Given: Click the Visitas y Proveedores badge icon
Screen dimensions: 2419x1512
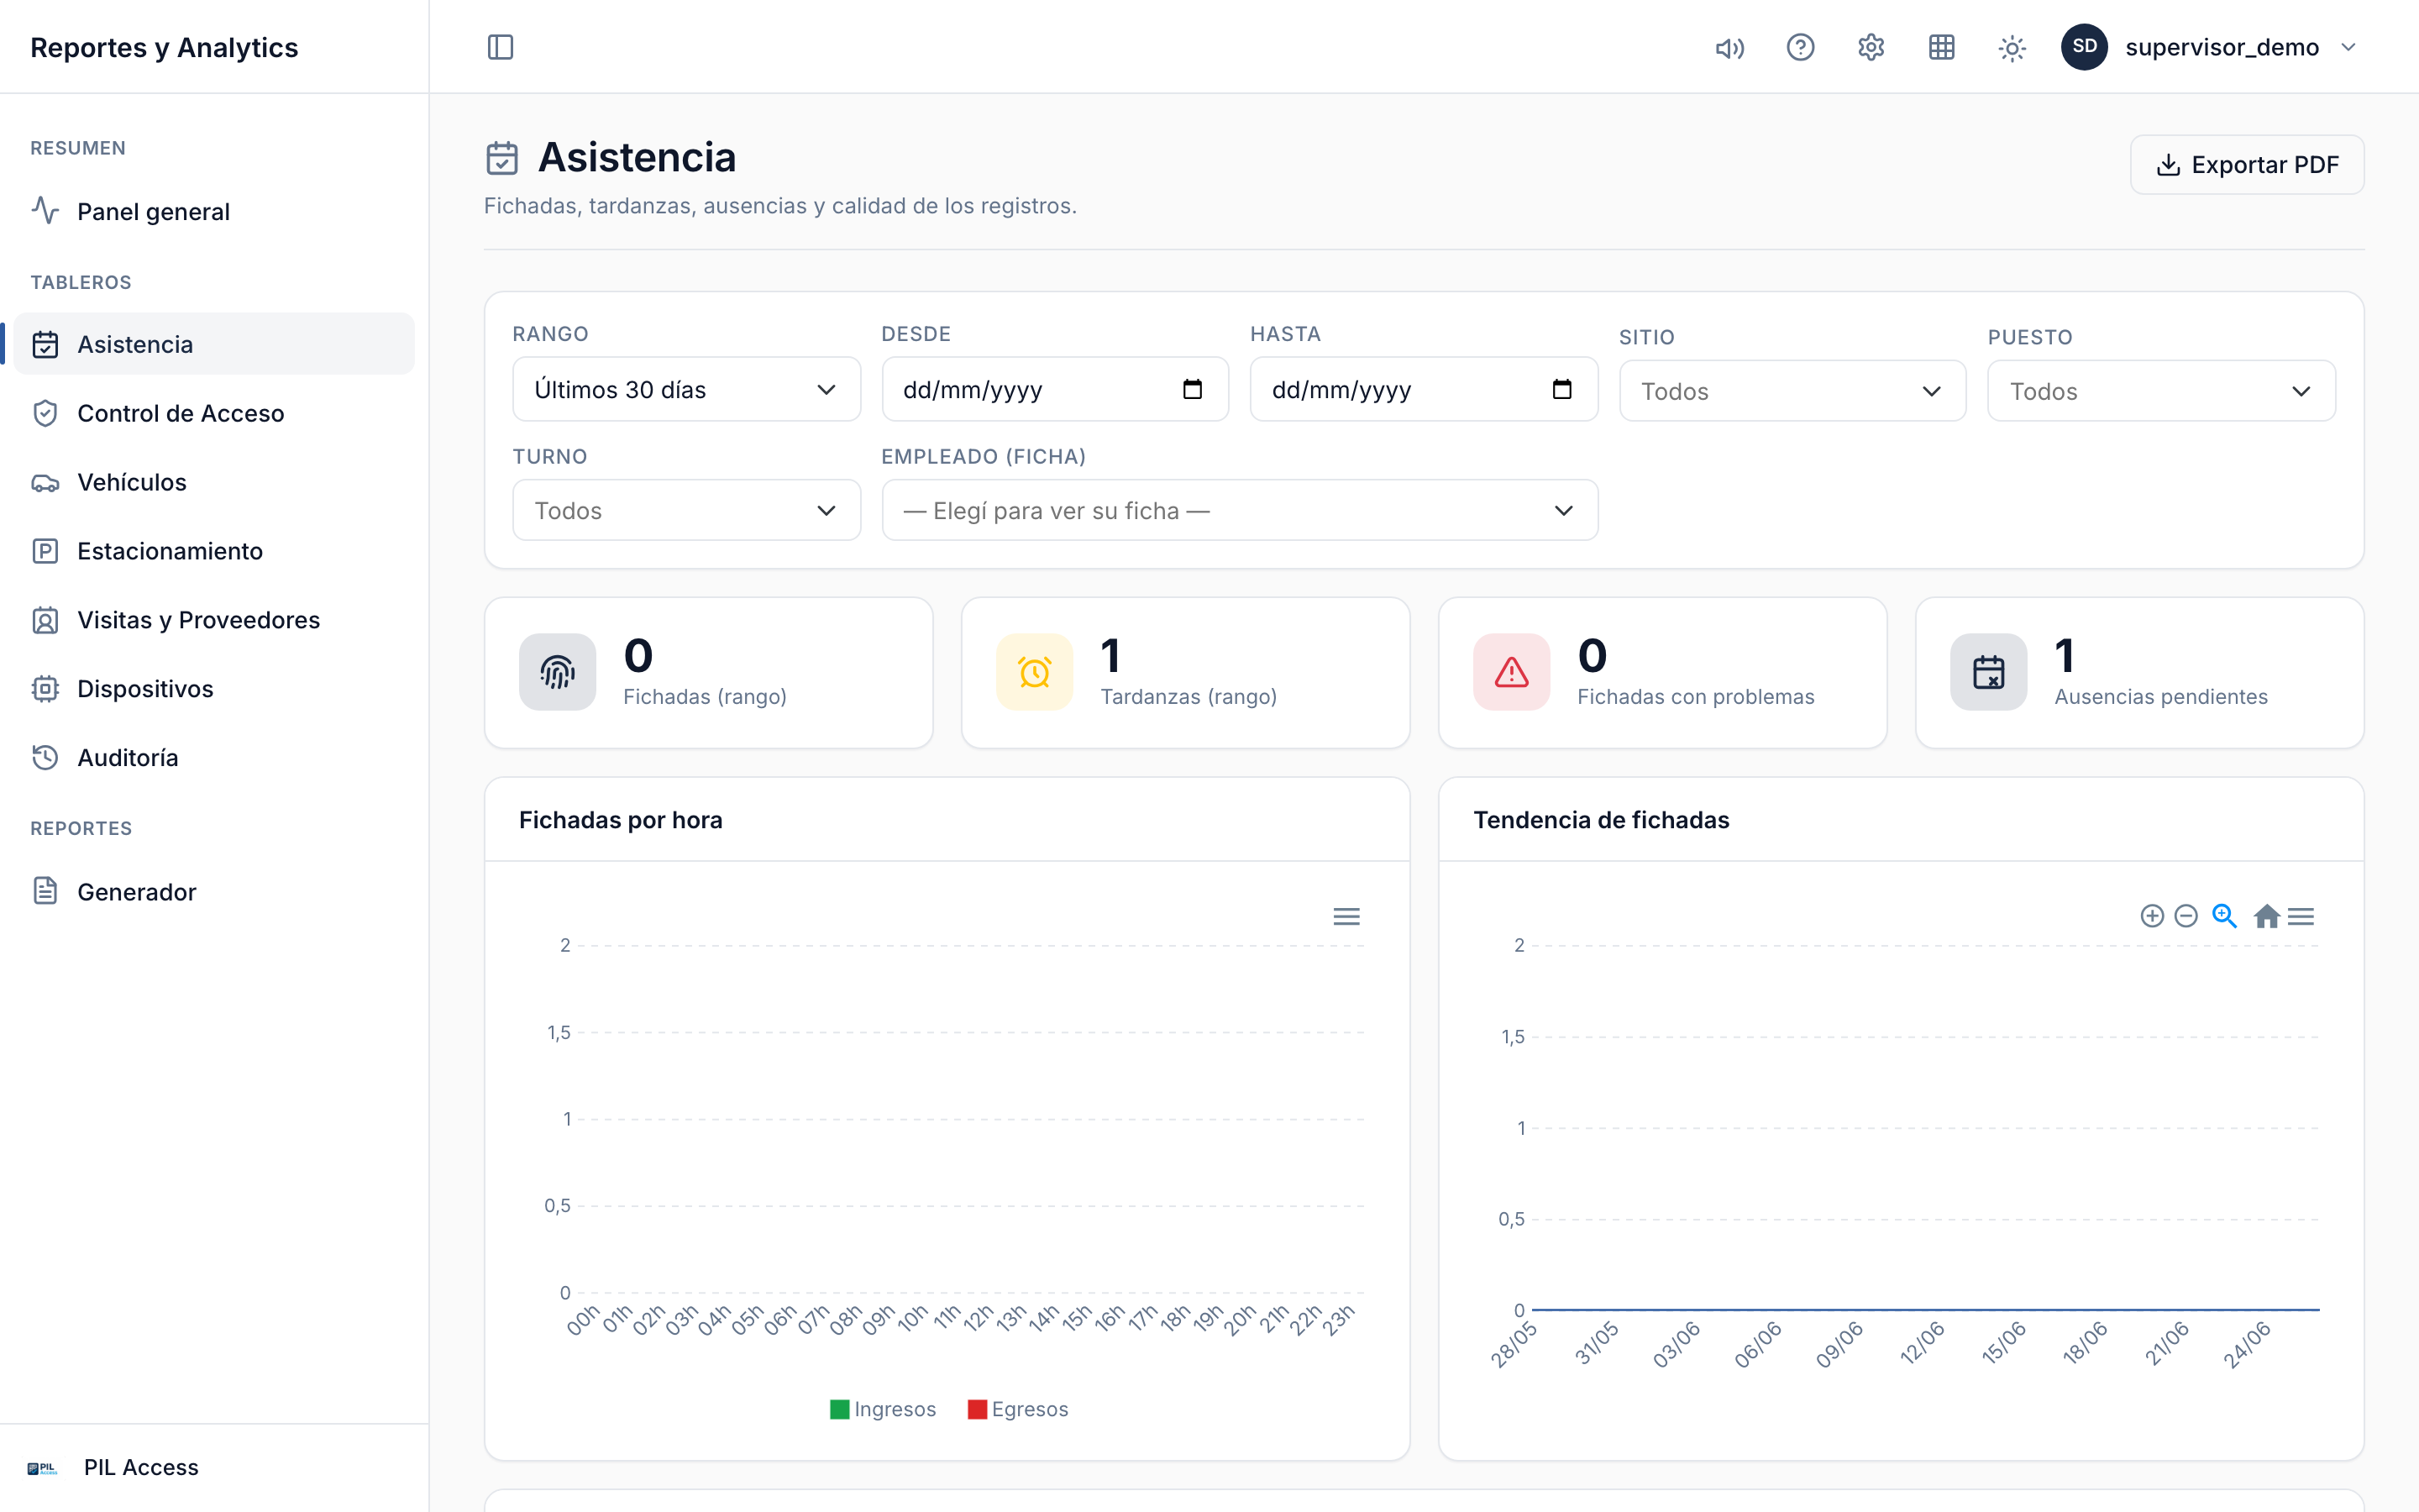Looking at the screenshot, I should click(45, 620).
